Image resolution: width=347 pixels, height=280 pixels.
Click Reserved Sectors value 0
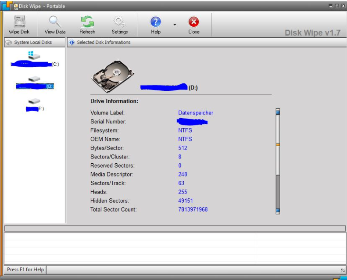tap(180, 165)
